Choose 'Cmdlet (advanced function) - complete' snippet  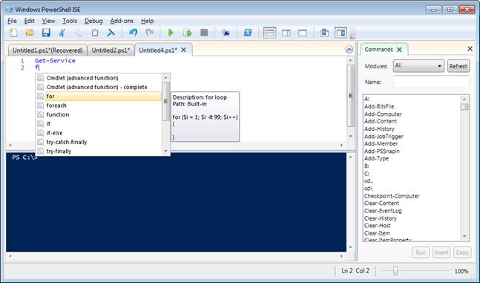pos(99,87)
